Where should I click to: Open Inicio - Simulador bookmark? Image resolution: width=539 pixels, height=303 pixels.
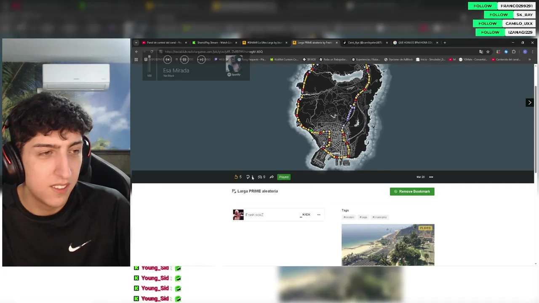[x=430, y=59]
